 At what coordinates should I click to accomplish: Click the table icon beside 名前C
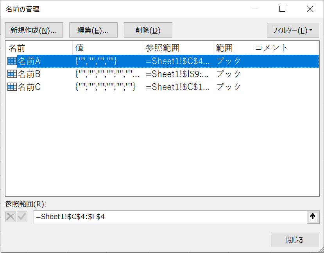12,87
